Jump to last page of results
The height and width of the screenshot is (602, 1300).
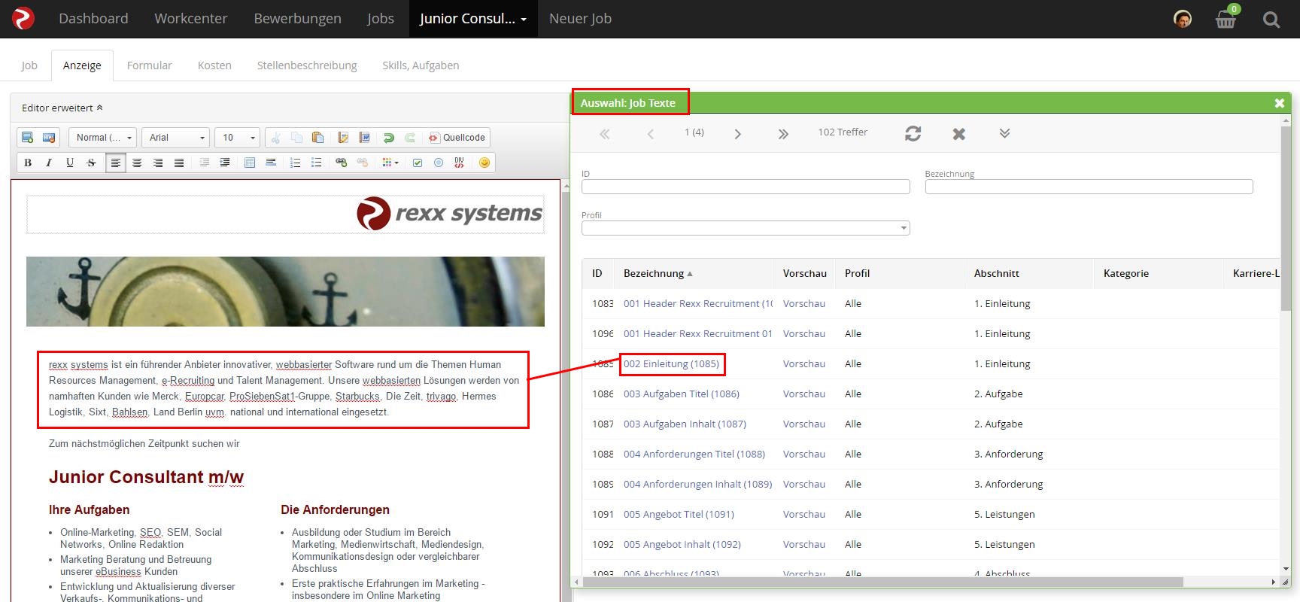tap(783, 134)
